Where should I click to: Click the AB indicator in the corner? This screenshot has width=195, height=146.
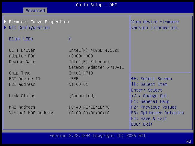pos(189,141)
